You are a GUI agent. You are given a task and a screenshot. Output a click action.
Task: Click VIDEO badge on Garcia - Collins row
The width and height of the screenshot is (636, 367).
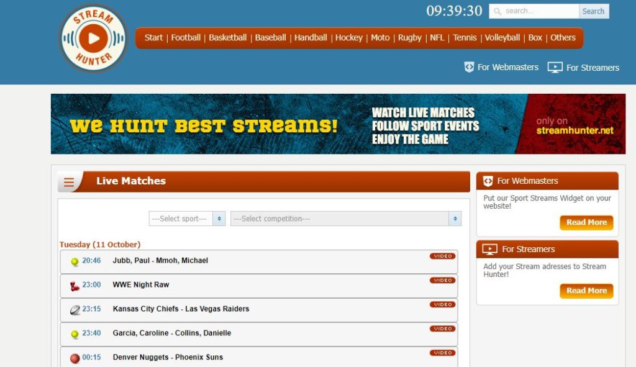pyautogui.click(x=442, y=328)
